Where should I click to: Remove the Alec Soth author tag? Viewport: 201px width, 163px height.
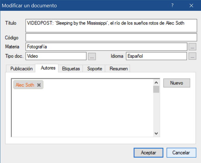pos(39,85)
